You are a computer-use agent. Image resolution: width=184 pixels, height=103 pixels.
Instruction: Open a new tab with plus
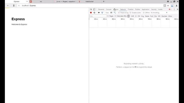(x=103, y=1)
